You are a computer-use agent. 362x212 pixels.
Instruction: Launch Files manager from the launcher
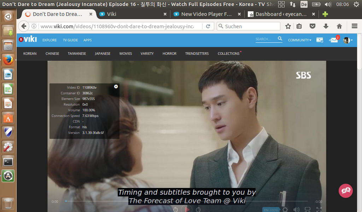8,46
